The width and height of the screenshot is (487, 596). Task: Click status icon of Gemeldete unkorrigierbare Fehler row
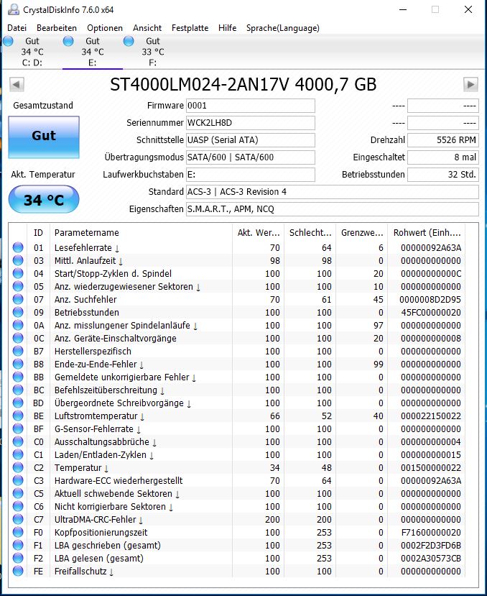[x=18, y=377]
